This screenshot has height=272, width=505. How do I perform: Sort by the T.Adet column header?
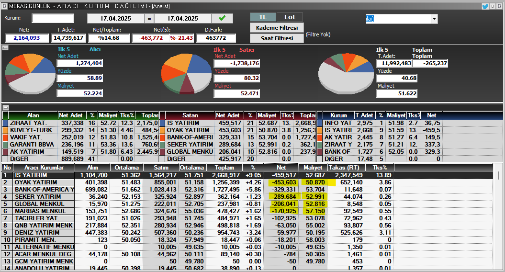(364, 115)
